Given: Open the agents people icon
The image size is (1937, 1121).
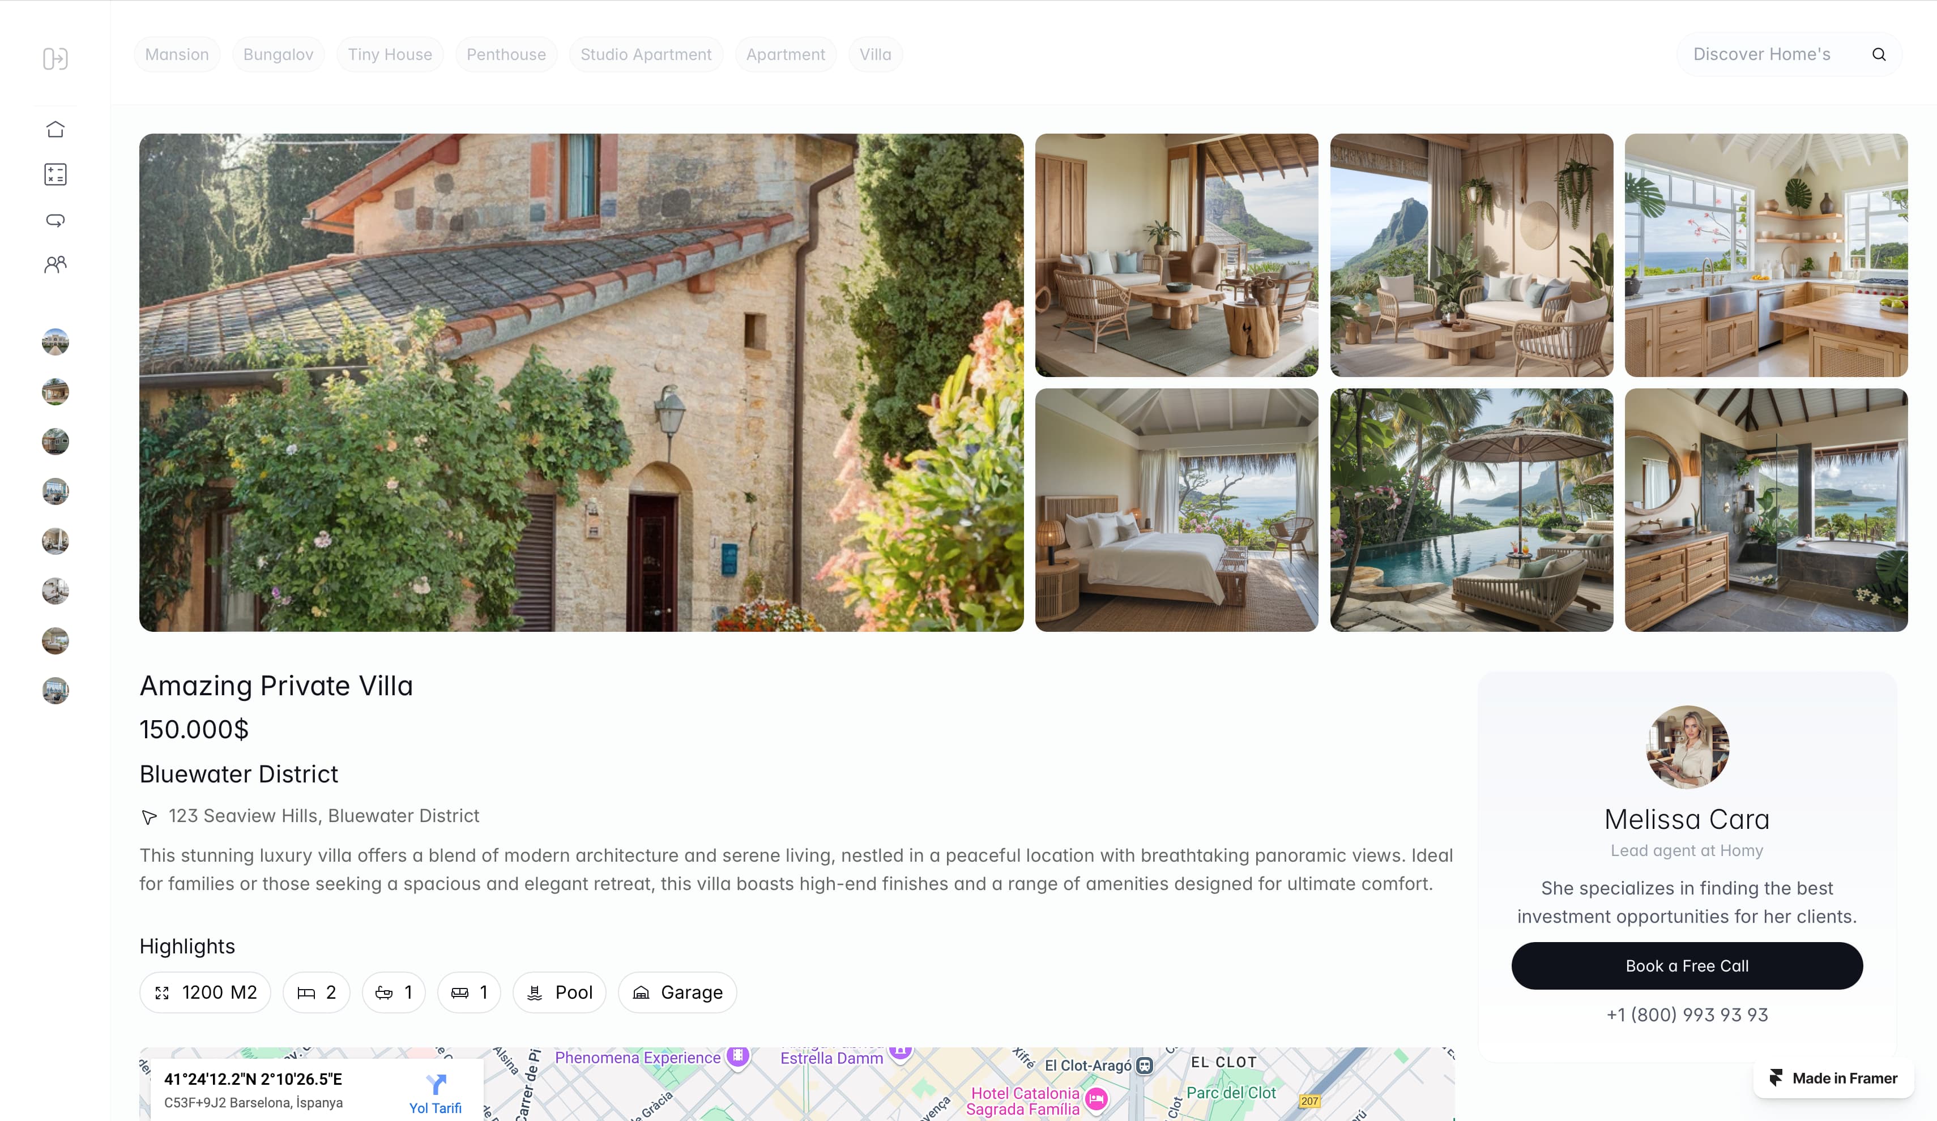Looking at the screenshot, I should [56, 265].
